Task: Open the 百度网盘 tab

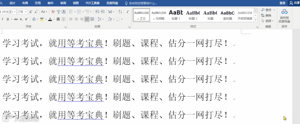Action: tap(112, 3)
